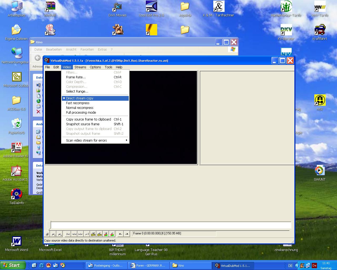Click the next scene scan icon
This screenshot has width=337, height=270.
(x=112, y=234)
